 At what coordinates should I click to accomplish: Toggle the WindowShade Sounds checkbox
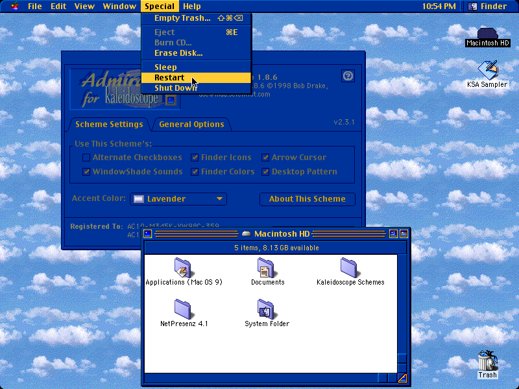[x=86, y=172]
